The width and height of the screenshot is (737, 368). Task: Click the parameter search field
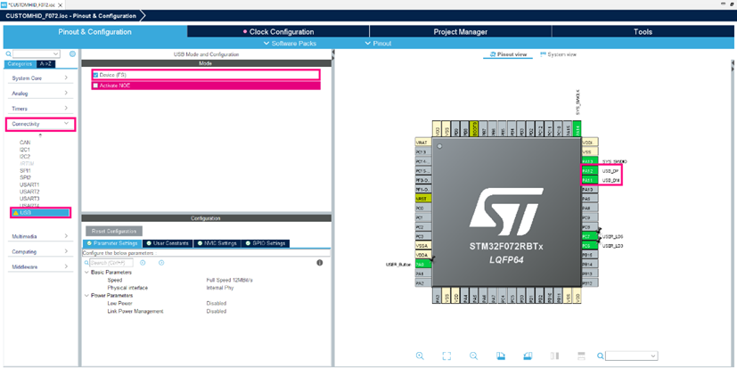coord(111,263)
